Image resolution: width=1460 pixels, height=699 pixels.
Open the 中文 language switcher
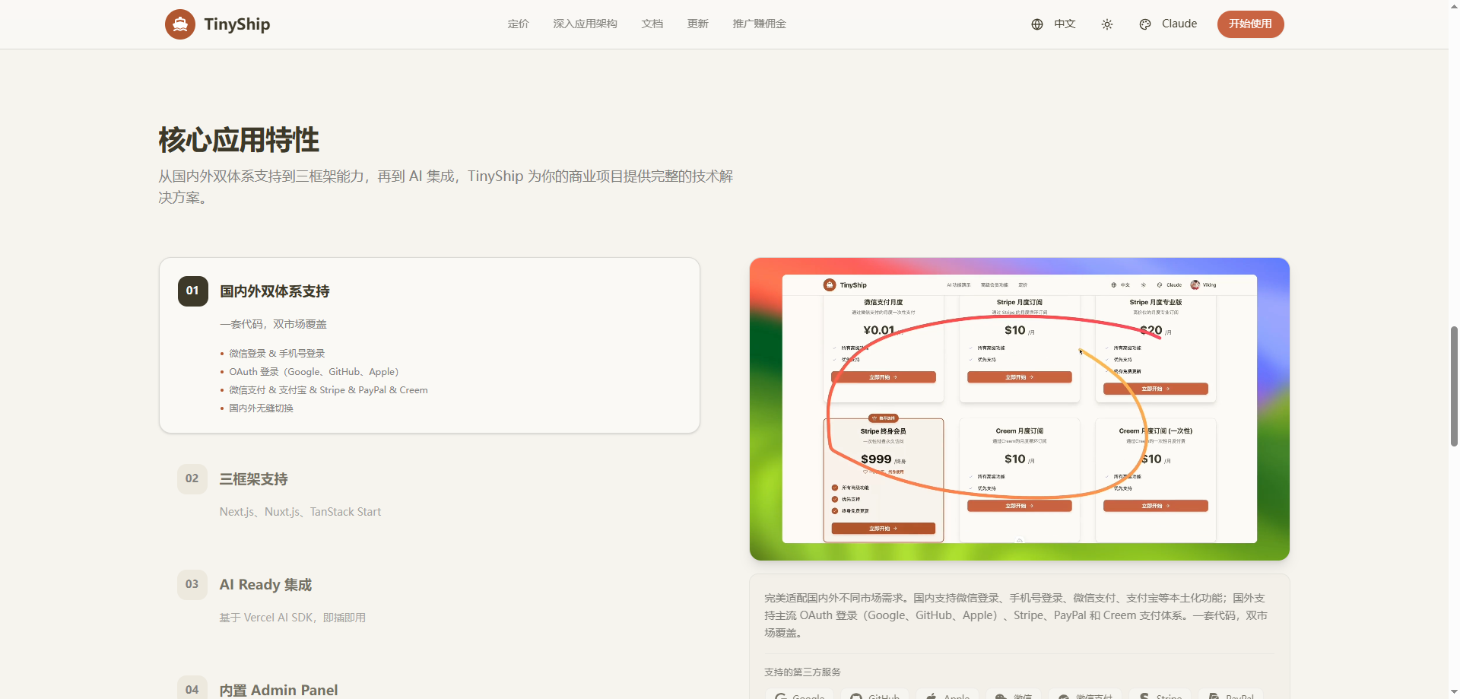[1053, 24]
